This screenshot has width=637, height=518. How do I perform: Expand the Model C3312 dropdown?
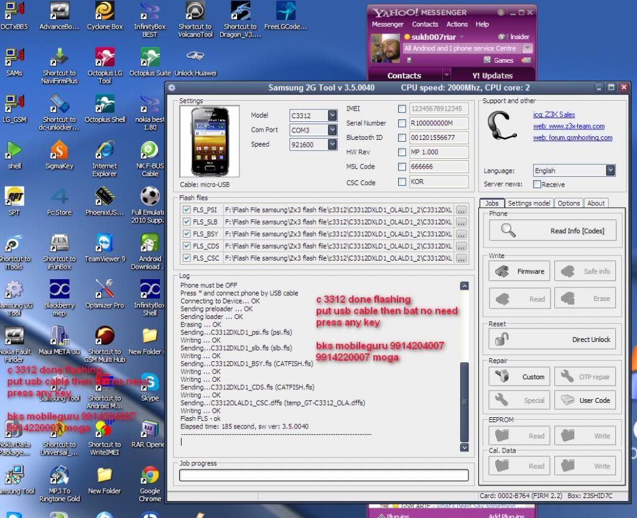tap(332, 115)
